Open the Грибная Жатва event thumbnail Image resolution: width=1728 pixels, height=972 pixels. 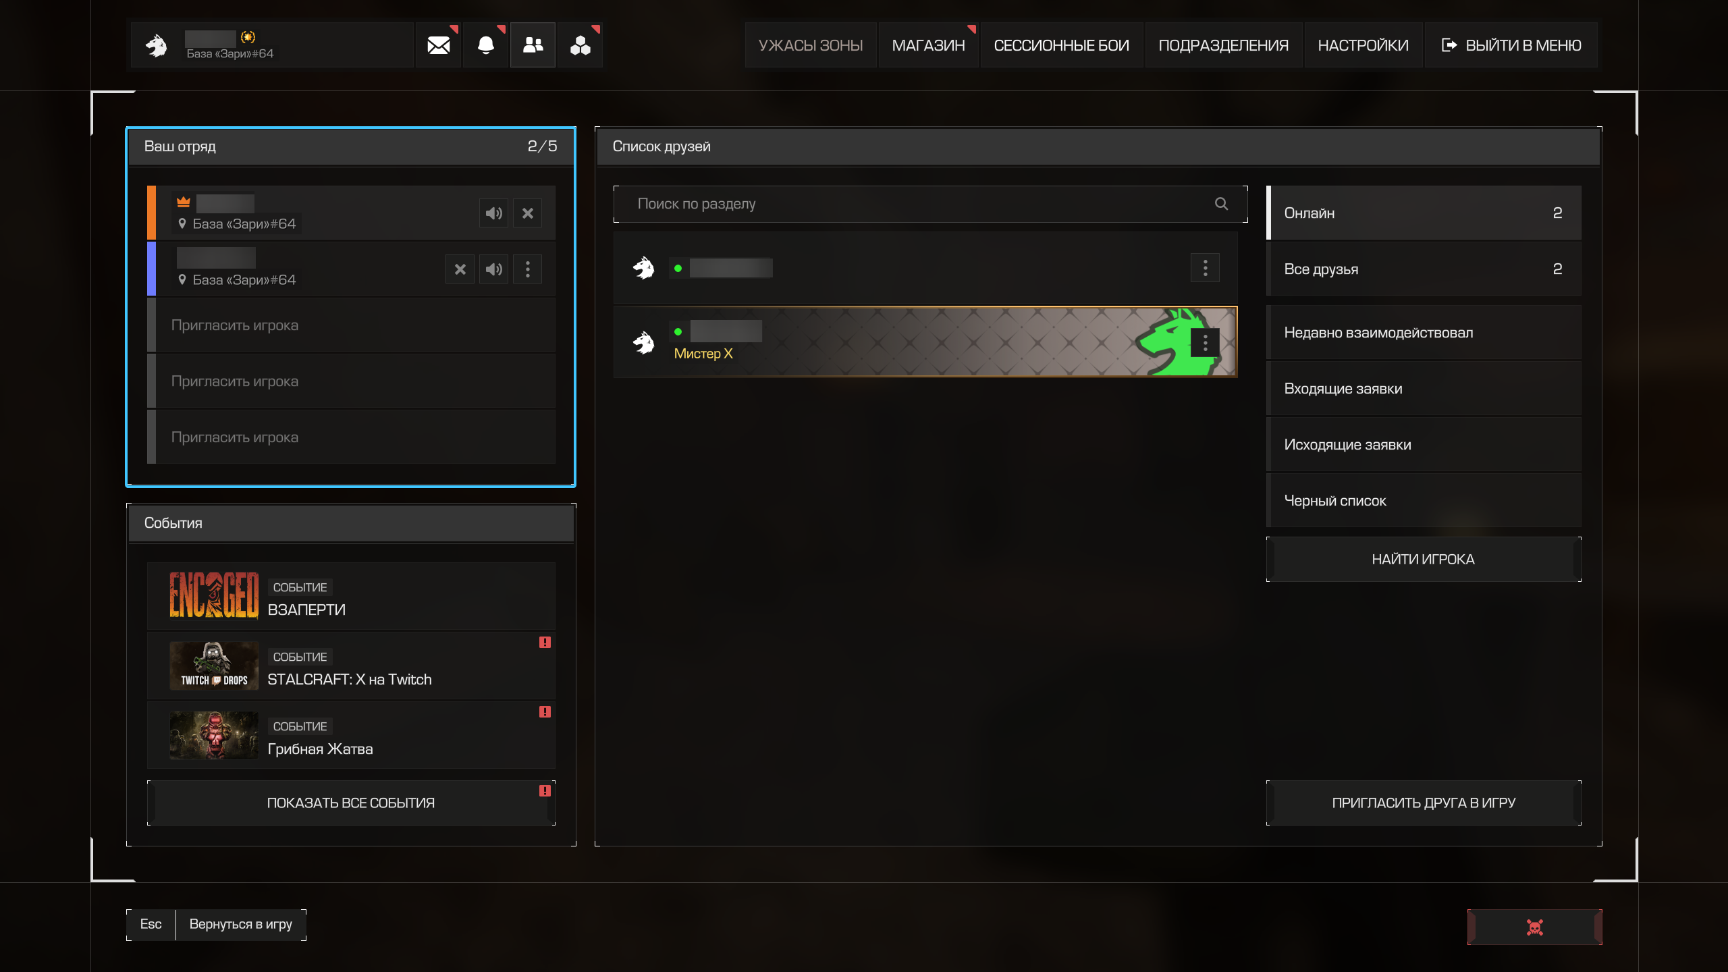(x=213, y=736)
